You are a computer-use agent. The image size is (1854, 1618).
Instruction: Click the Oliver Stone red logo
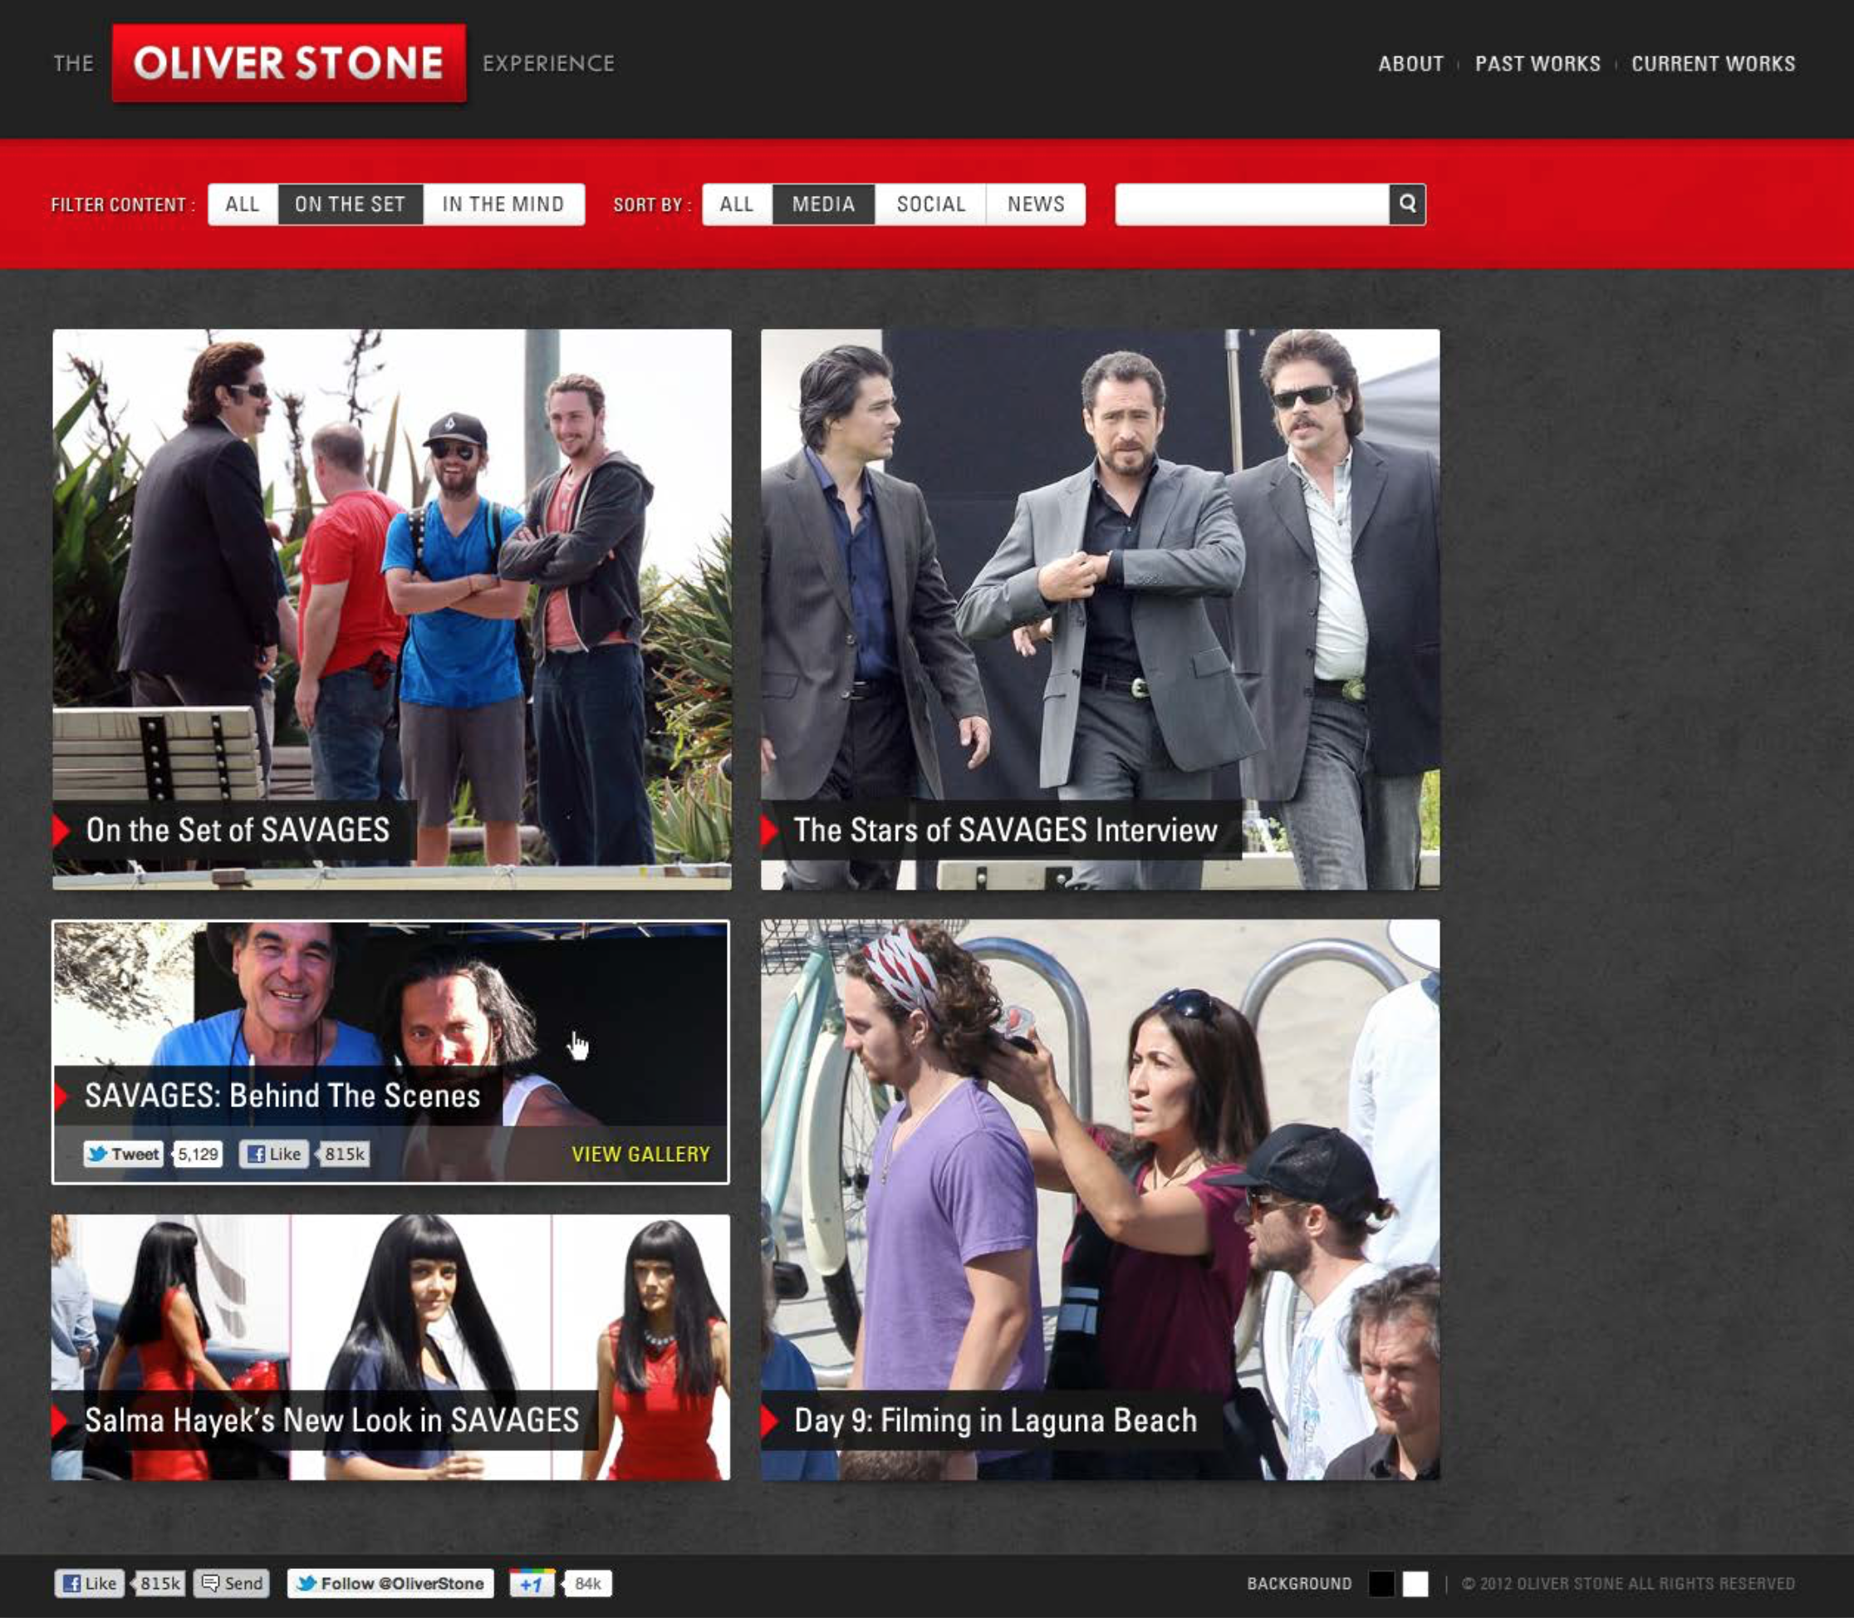click(289, 63)
